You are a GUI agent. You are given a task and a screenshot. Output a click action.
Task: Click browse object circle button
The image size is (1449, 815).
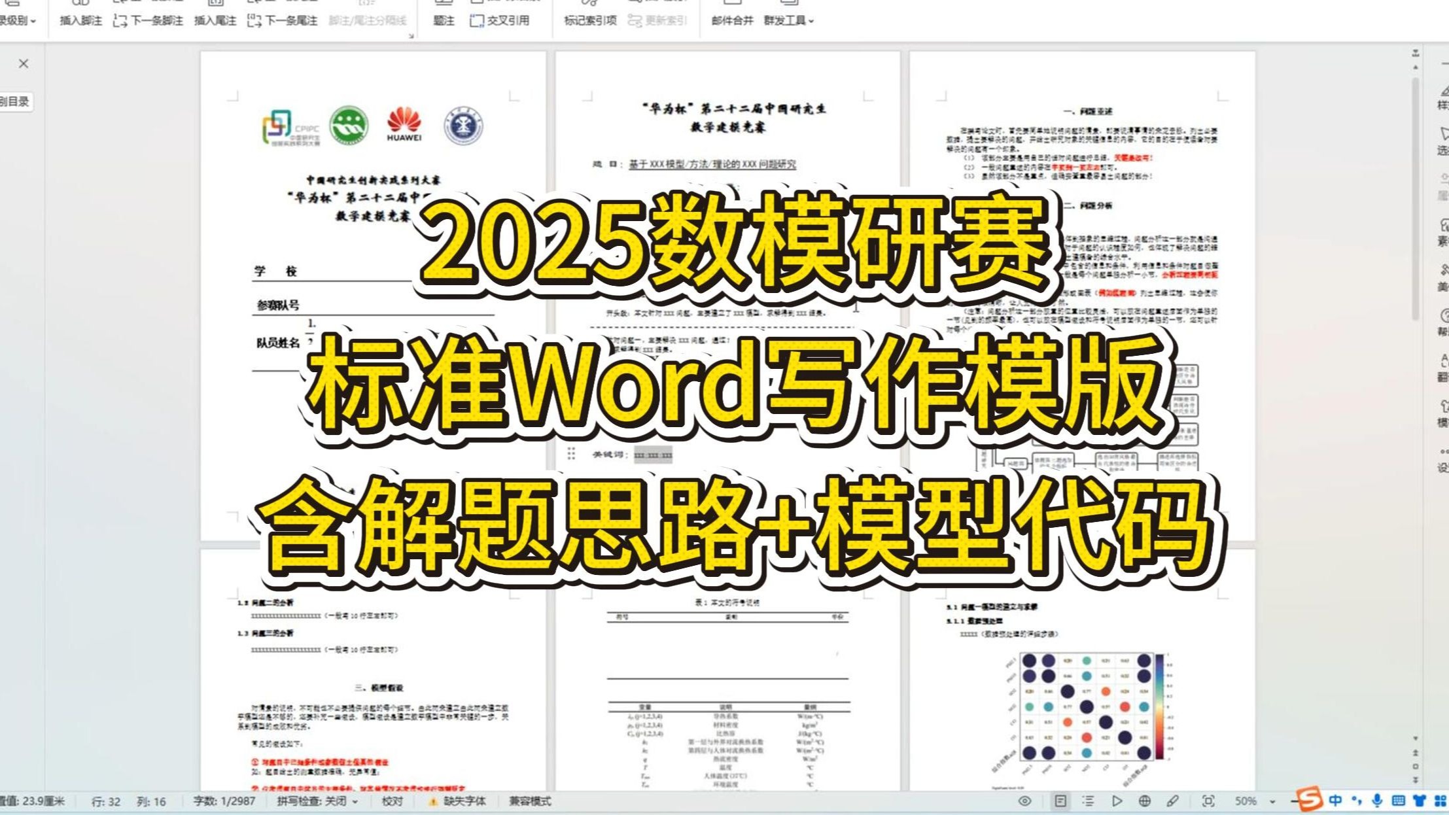1416,767
